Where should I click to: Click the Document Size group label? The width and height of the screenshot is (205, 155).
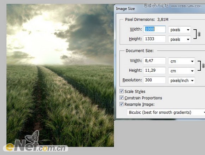coord(140,50)
